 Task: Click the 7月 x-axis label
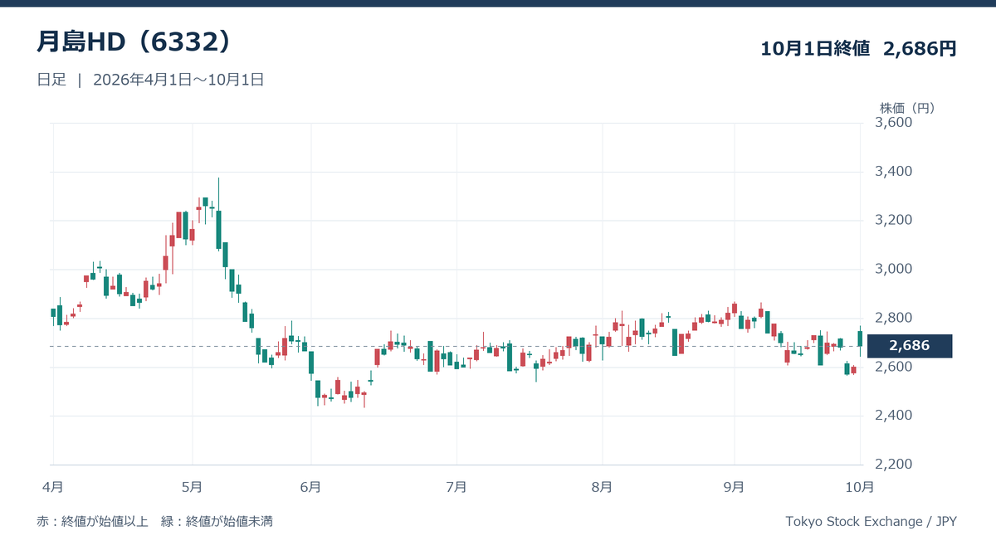click(456, 486)
